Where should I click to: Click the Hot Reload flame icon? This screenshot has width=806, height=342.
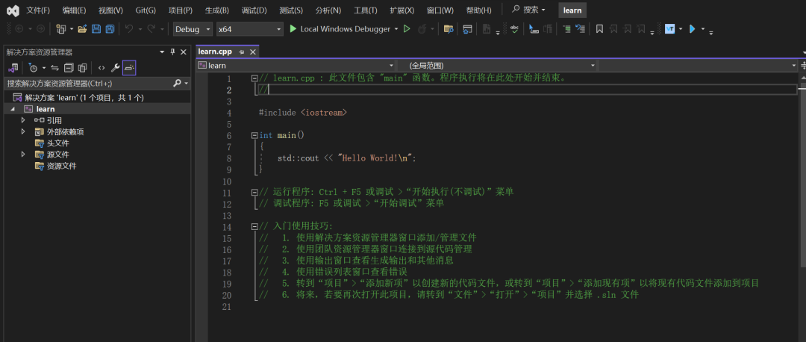[422, 29]
